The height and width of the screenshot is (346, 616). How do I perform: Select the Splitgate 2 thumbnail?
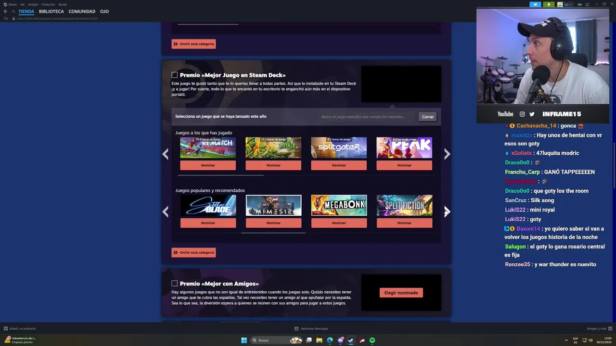(339, 148)
